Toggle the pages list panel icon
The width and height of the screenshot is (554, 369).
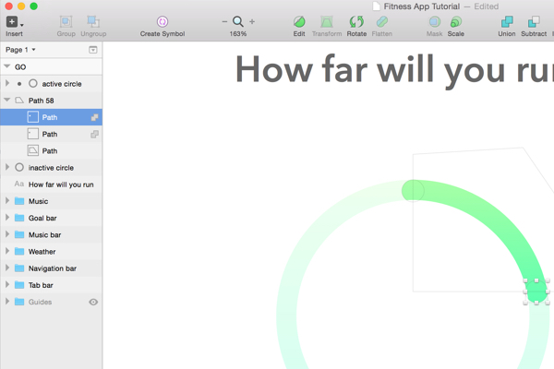point(93,50)
